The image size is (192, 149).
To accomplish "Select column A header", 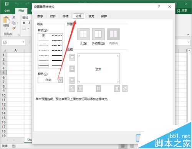I will point(15,50).
